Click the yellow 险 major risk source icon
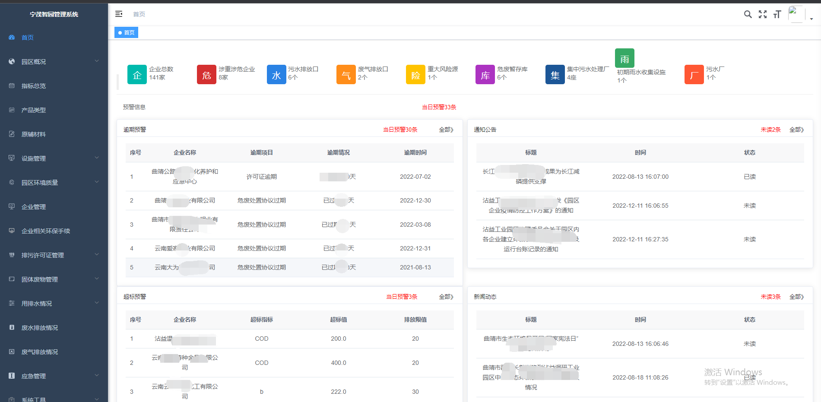821x402 pixels. pos(415,75)
